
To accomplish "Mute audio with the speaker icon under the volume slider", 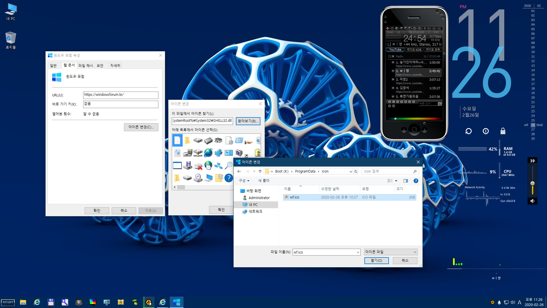I will (532, 201).
